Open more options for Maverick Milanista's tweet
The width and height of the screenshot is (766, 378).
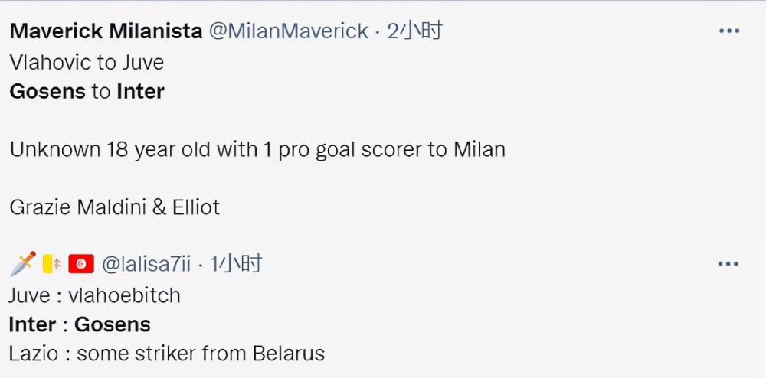[729, 31]
